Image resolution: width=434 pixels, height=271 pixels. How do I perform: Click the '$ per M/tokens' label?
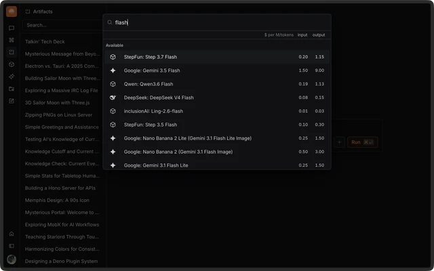point(279,35)
